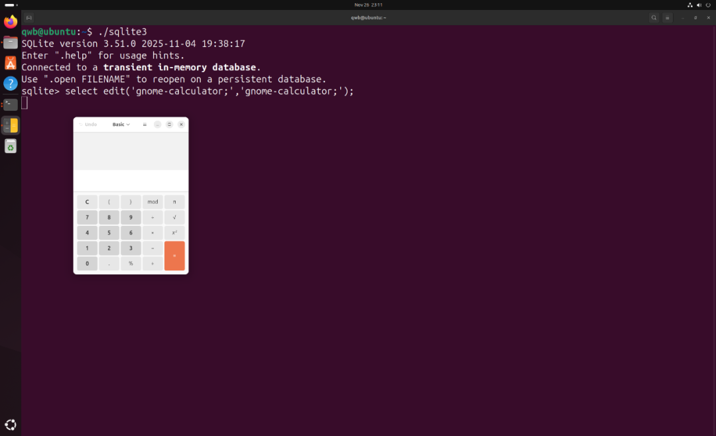The width and height of the screenshot is (716, 436).
Task: Click the 'SQLite version 3.51.0' line
Action: [x=133, y=44]
